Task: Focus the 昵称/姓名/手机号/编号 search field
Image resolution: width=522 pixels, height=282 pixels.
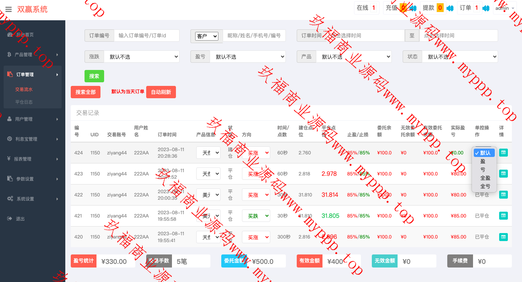Action: tap(254, 36)
